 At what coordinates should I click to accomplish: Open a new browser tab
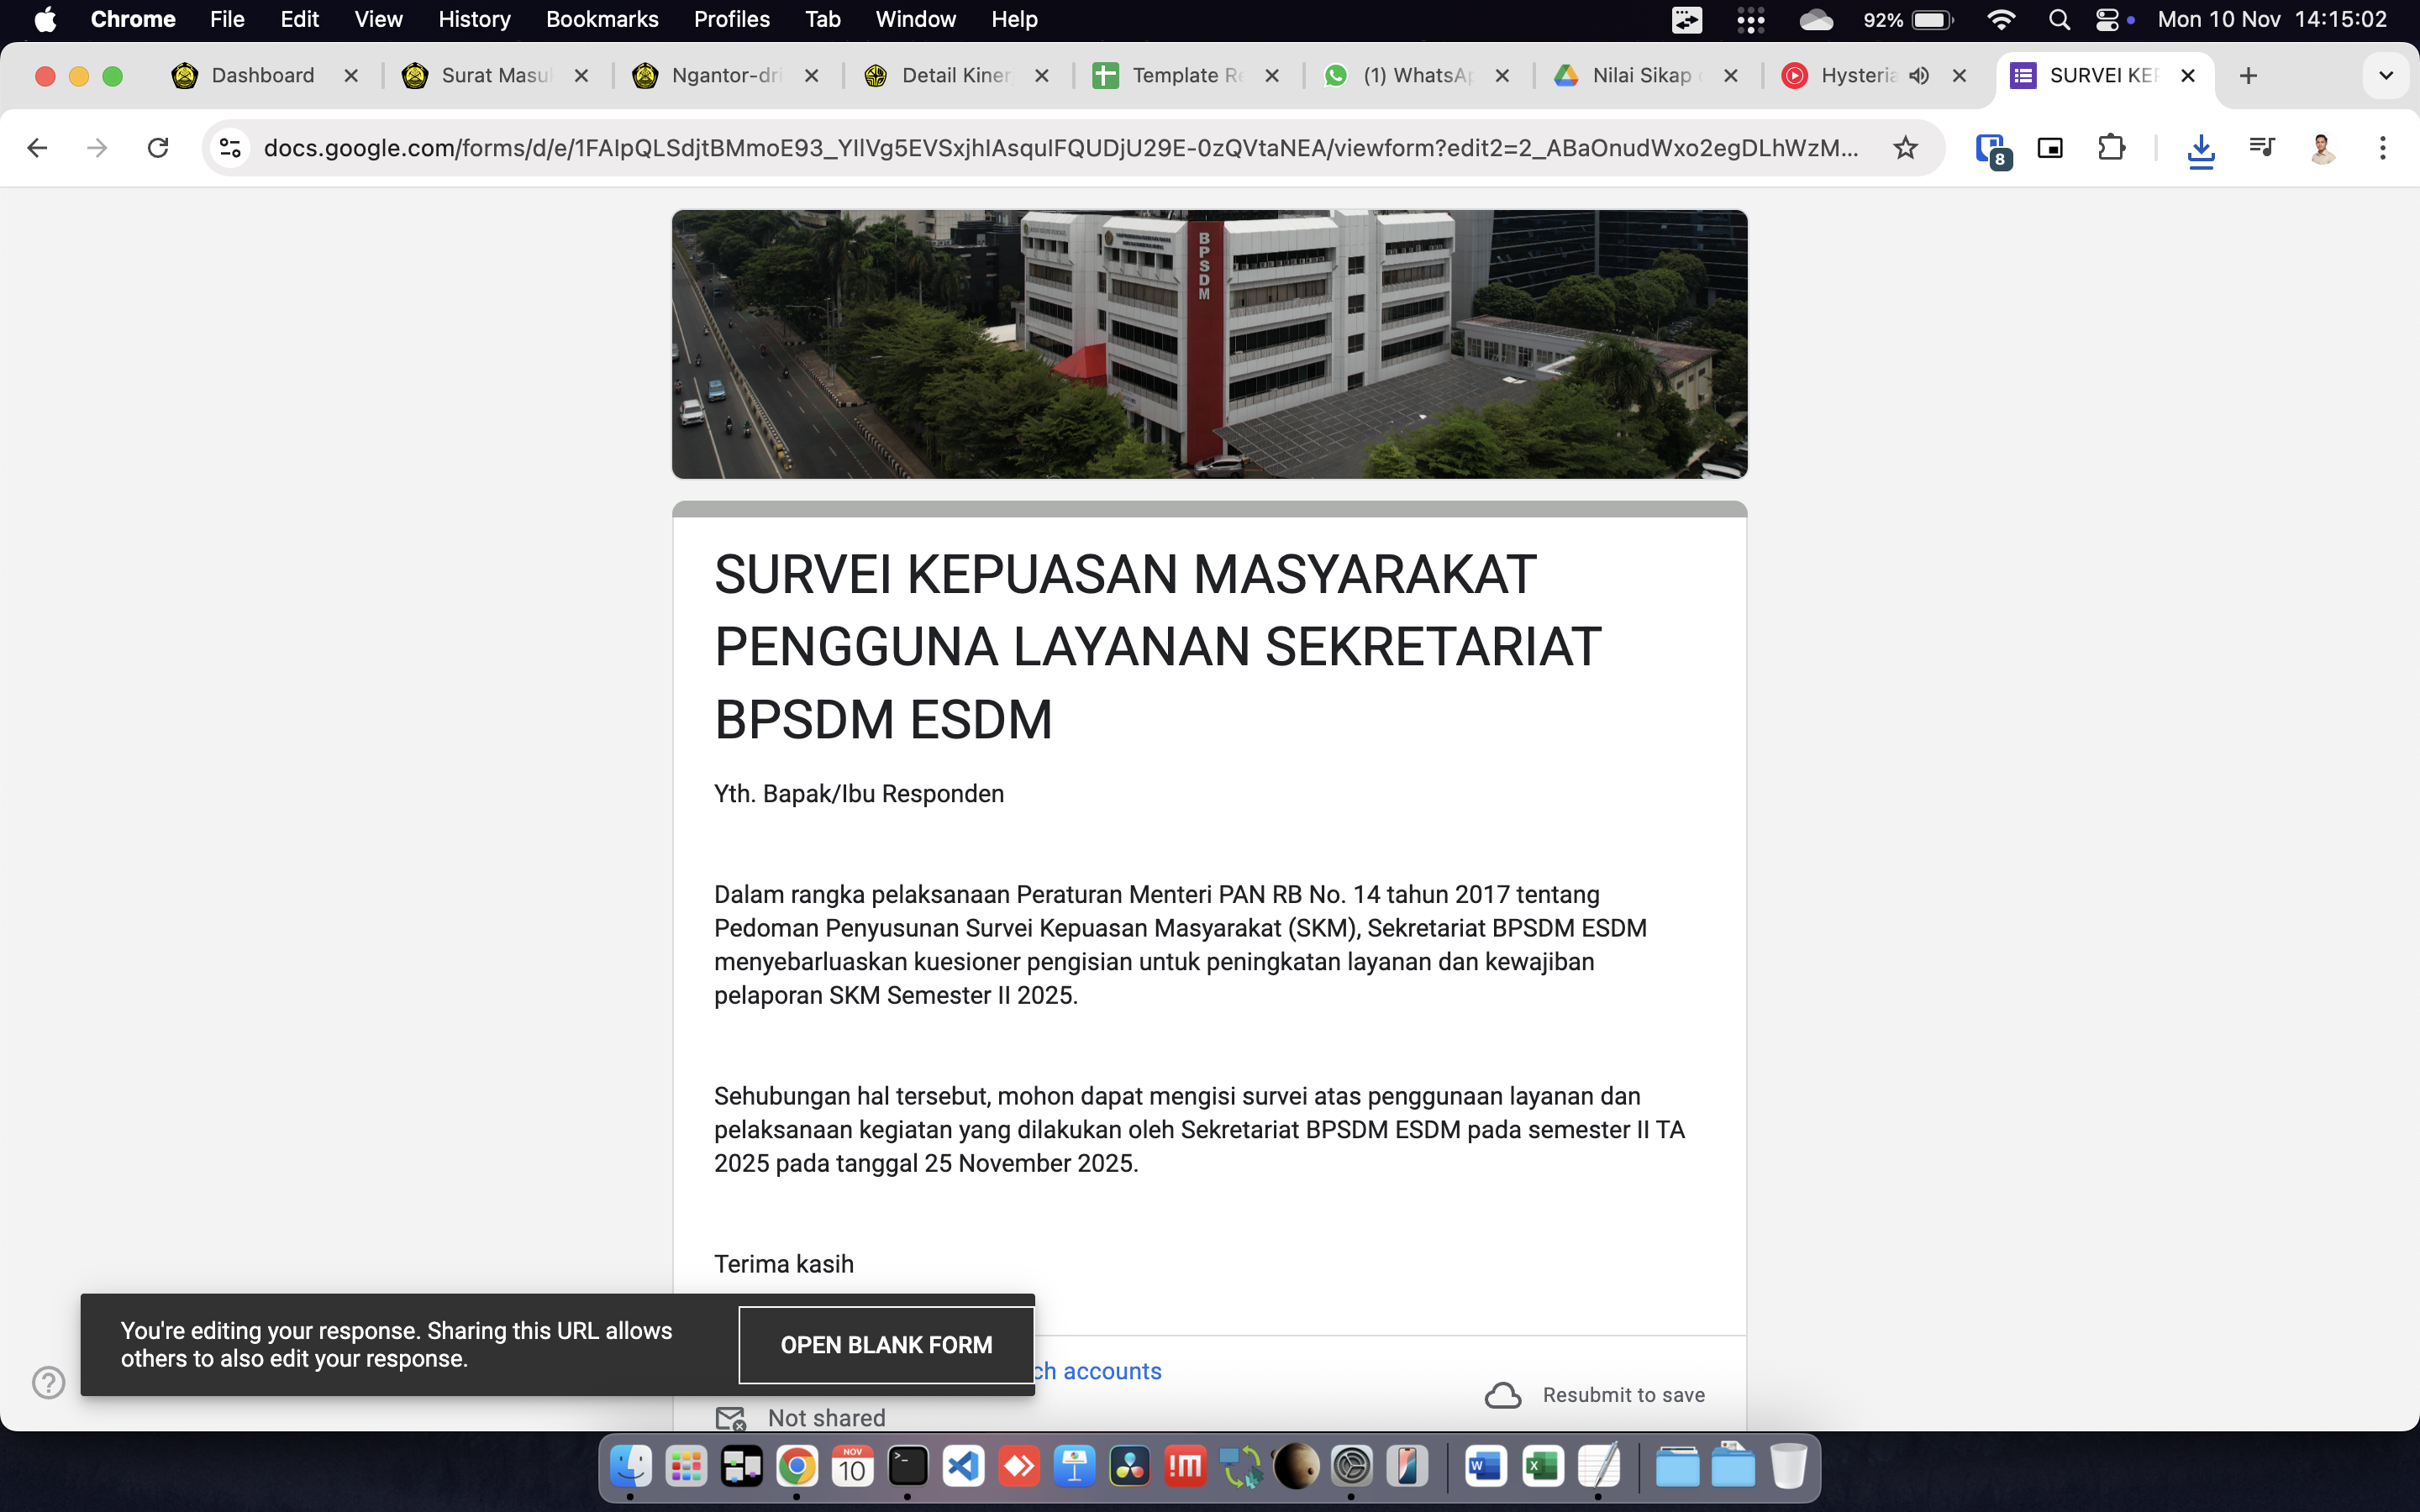pos(2248,76)
